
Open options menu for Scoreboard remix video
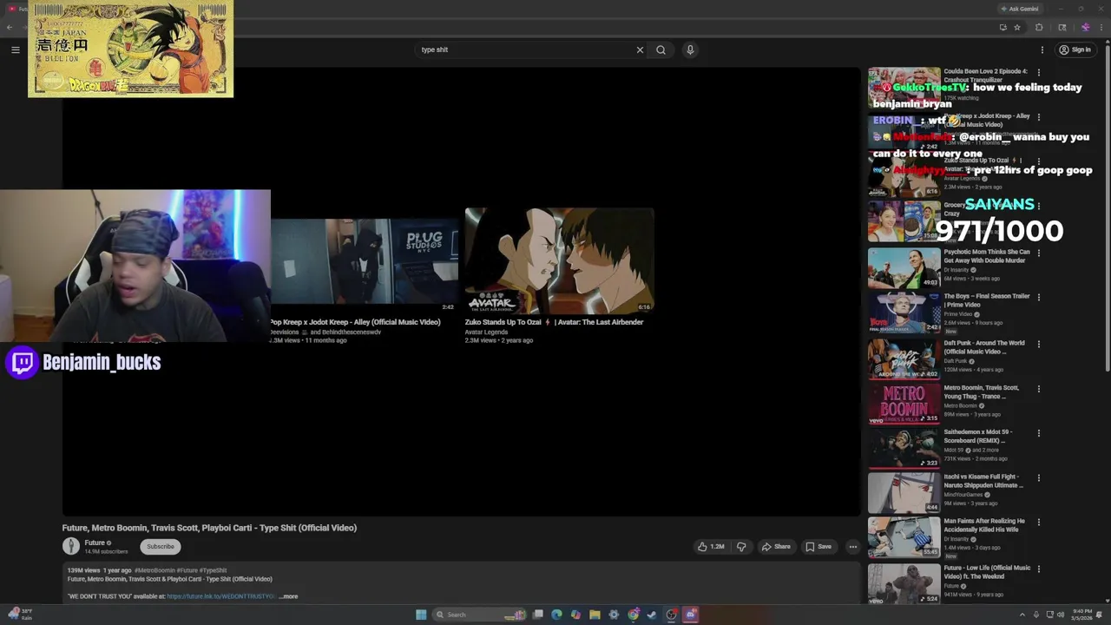pos(1038,432)
